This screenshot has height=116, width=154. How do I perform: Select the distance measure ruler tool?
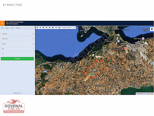[x=56, y=28]
